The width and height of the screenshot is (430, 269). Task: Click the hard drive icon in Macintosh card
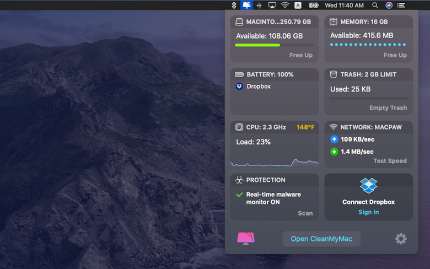point(239,22)
